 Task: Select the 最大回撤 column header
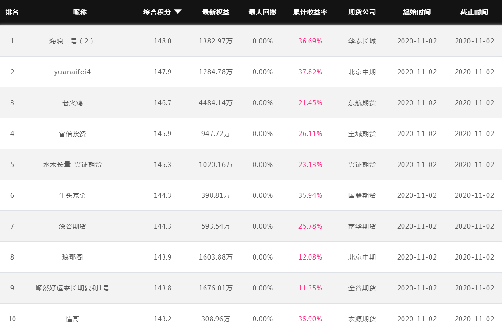point(262,12)
